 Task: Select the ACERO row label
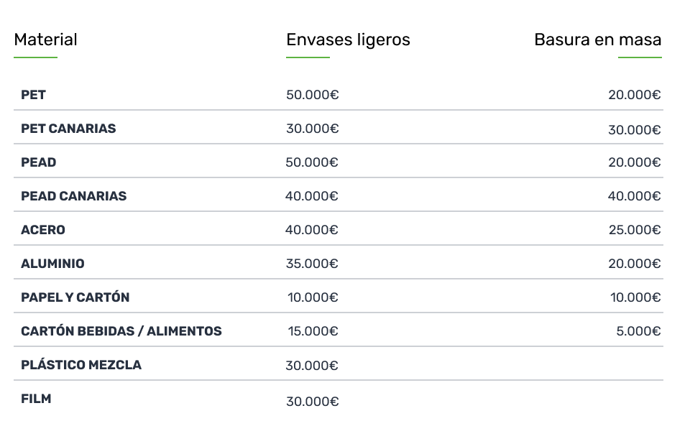click(x=43, y=230)
